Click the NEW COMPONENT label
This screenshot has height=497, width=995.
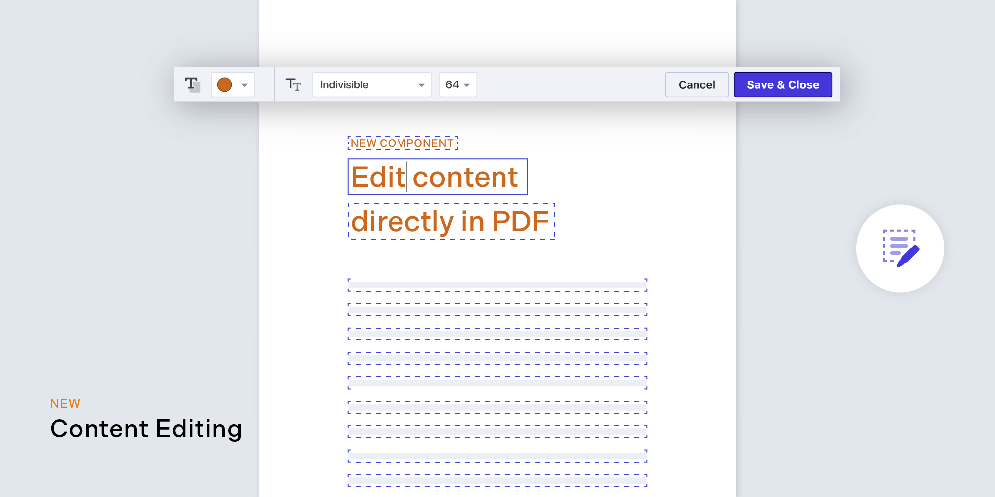(402, 143)
